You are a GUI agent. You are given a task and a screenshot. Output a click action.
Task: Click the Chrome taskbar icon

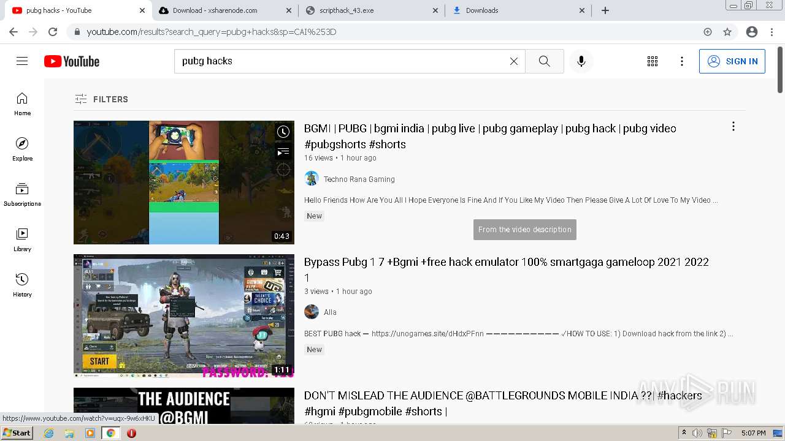(x=111, y=433)
